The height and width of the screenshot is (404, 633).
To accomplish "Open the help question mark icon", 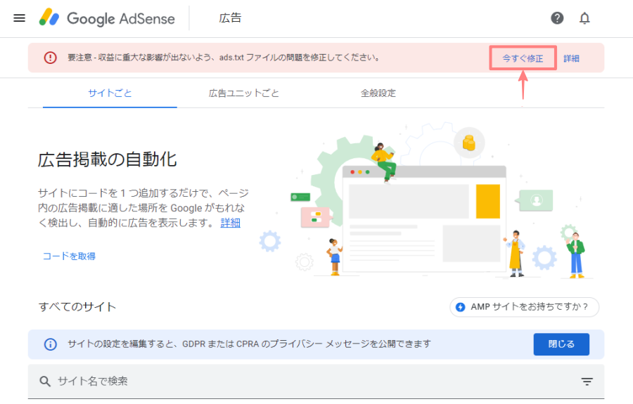I will click(x=557, y=18).
